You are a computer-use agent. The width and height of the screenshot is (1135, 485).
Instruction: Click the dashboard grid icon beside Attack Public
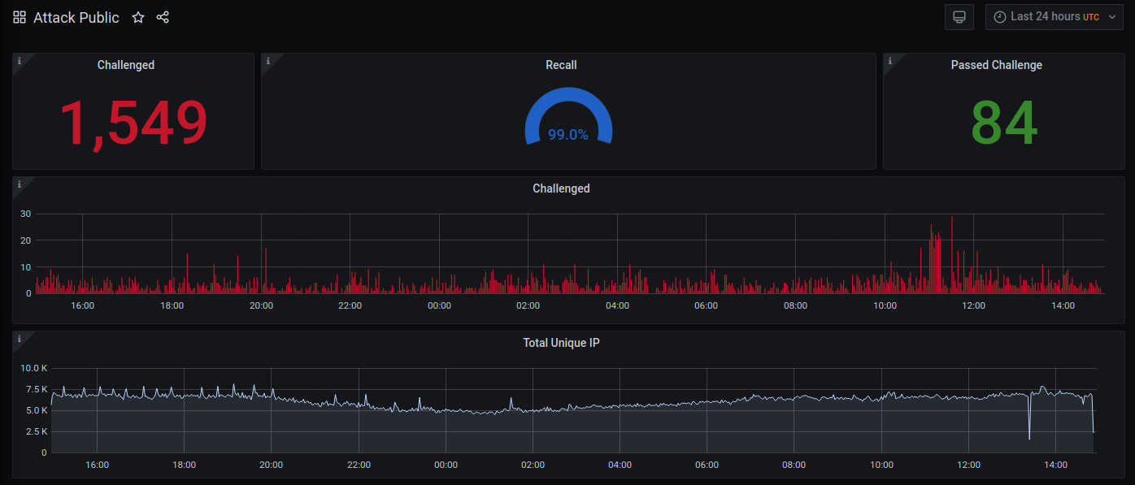[x=20, y=17]
